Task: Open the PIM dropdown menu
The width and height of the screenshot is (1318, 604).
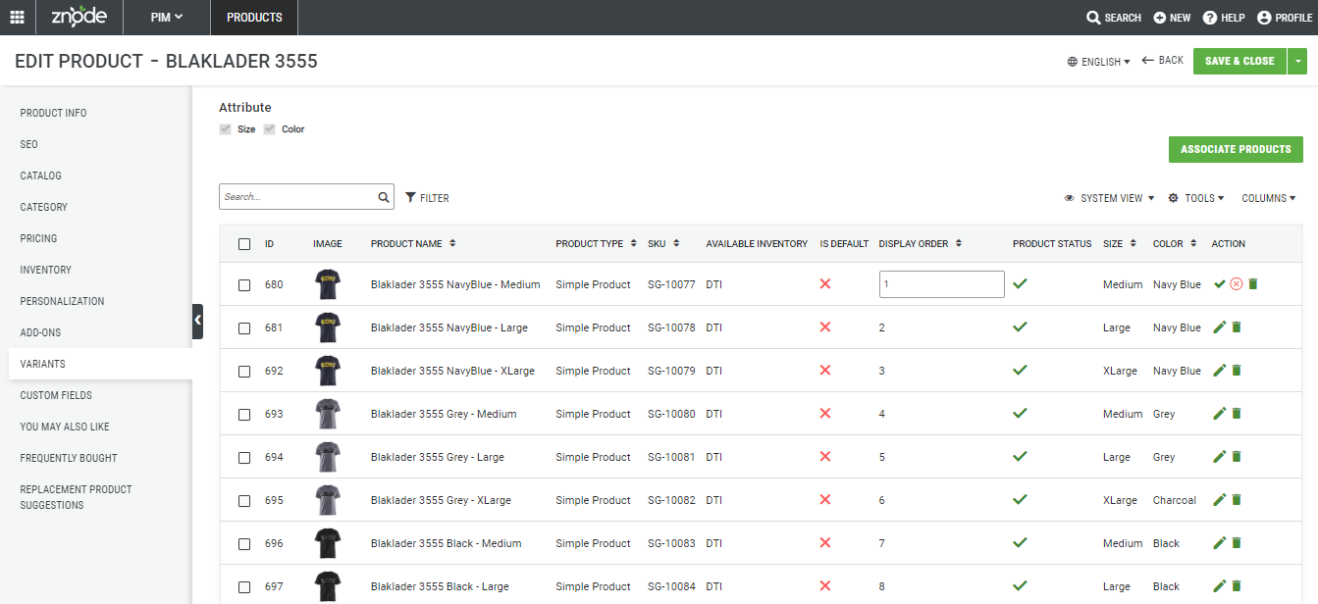Action: [x=166, y=18]
